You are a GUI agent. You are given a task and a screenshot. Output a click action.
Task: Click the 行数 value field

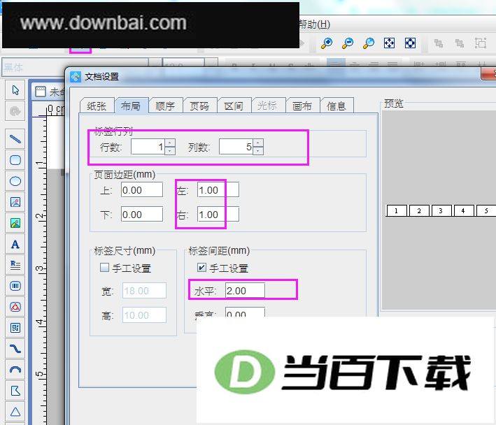[148, 147]
